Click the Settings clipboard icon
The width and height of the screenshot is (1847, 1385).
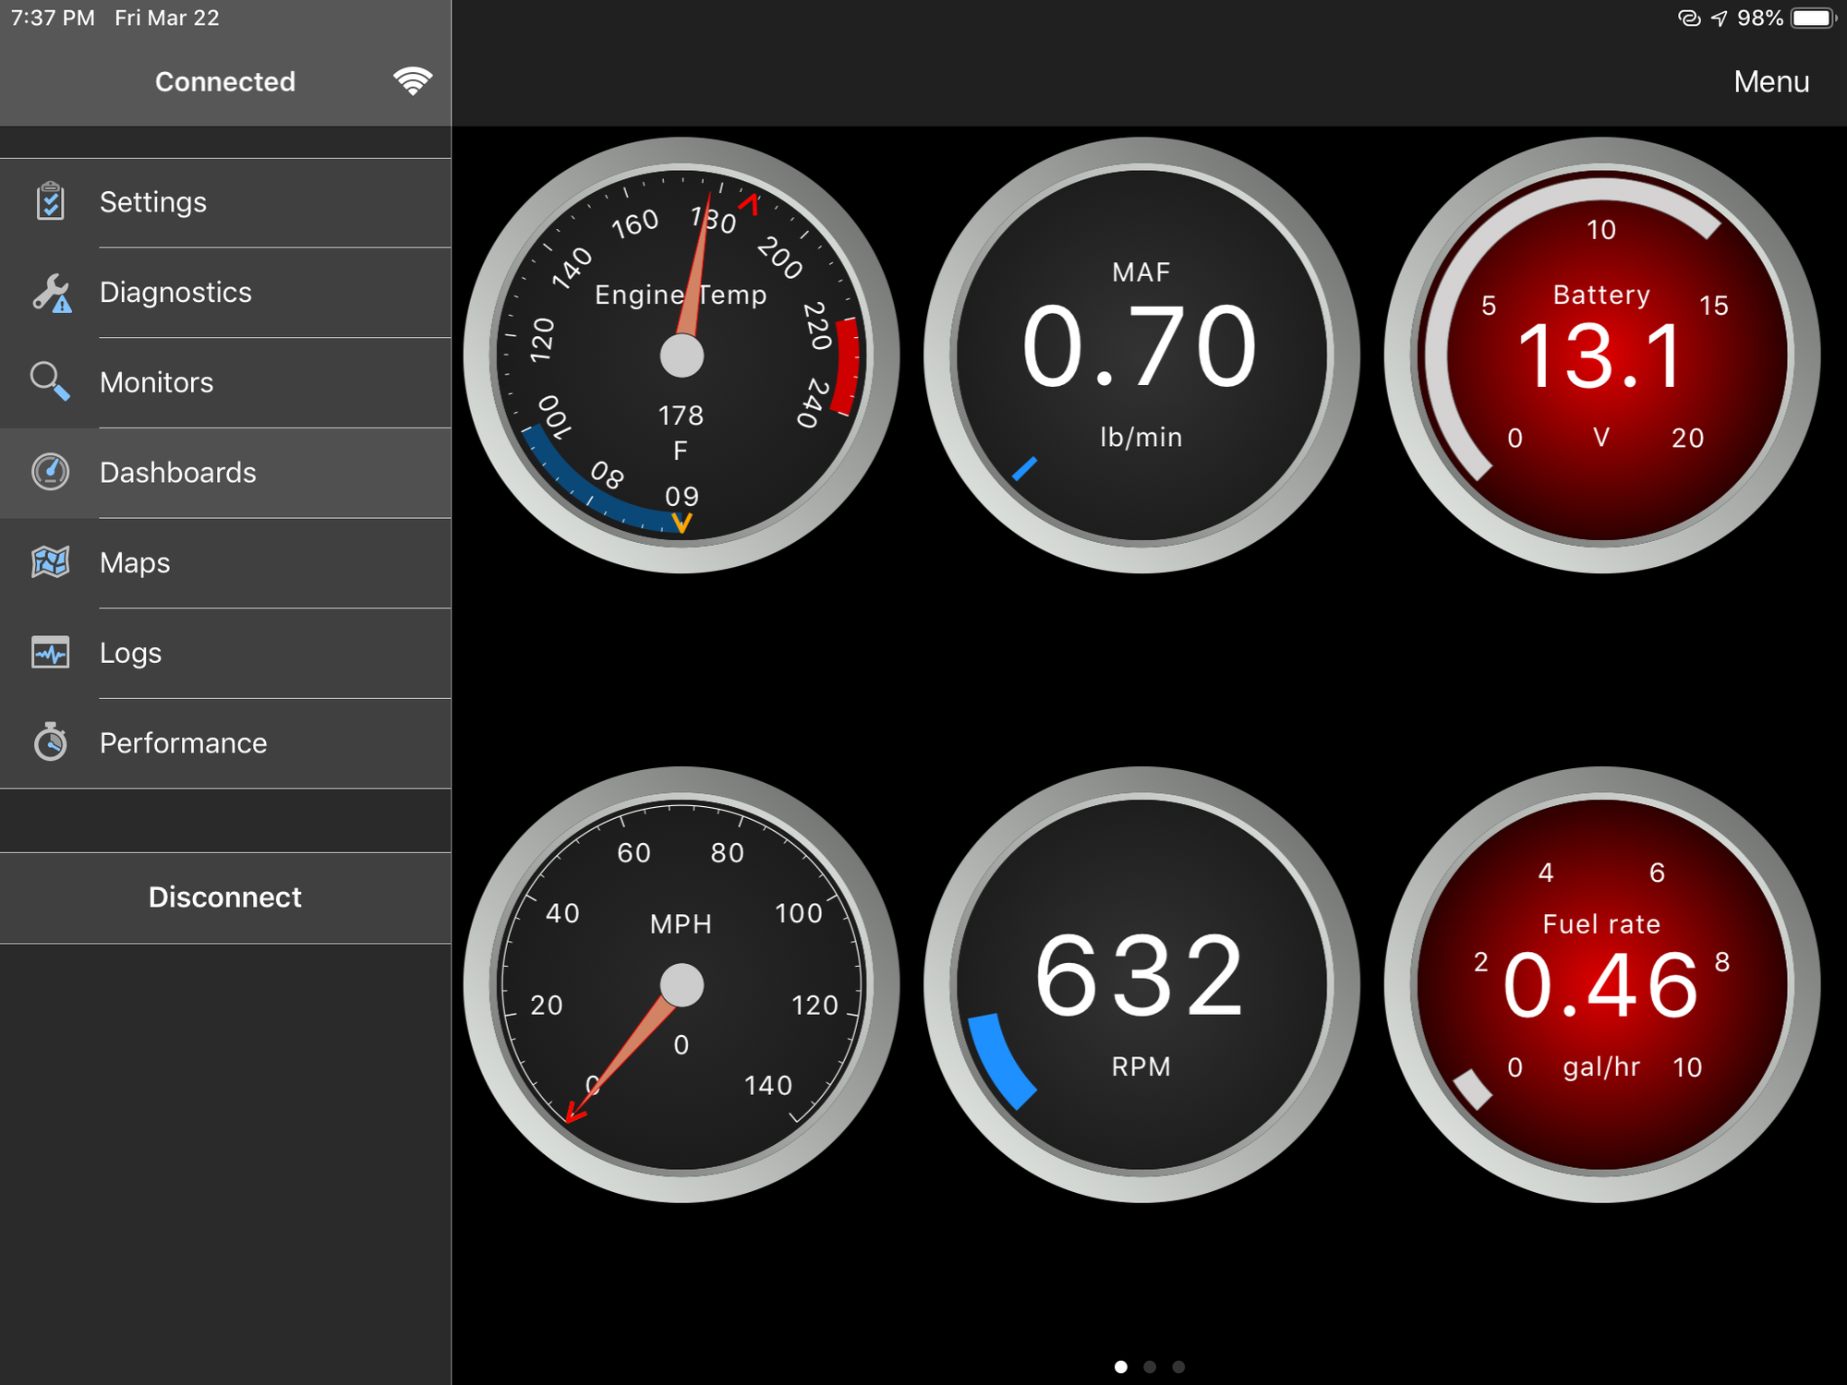pyautogui.click(x=51, y=201)
